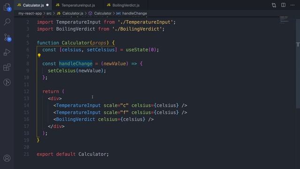Screen dimensions: 300x169
Task: Open the Run and Debug view
Action: (x=7, y=52)
